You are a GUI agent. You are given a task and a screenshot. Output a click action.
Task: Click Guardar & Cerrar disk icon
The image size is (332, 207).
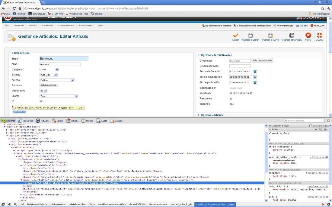point(251,35)
